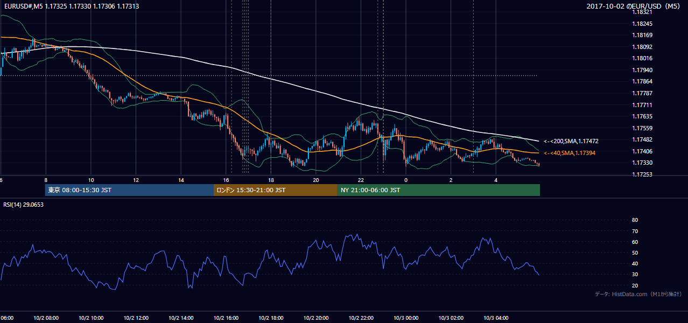
Task: Click RSI scale value 80
Action: coord(635,220)
